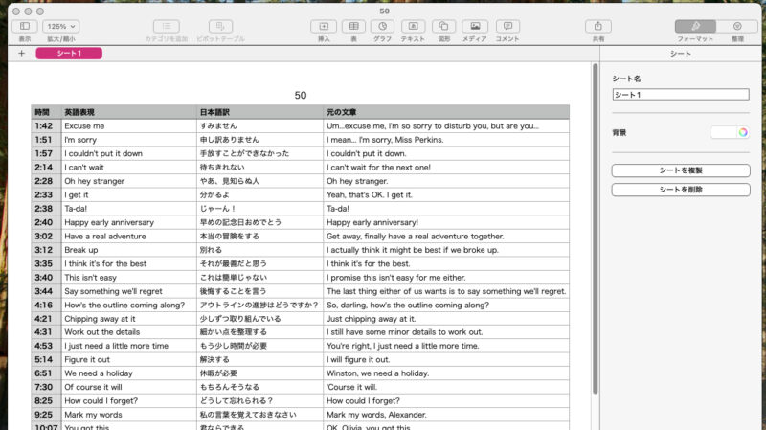Add a new sheet with plus button

21,54
